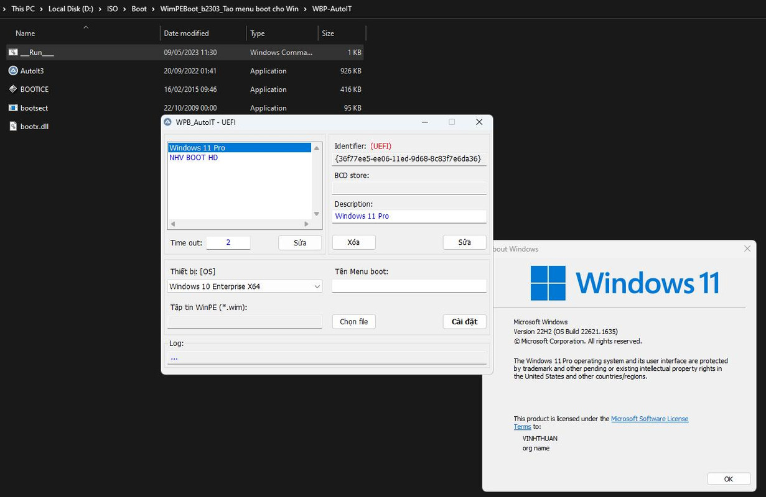The height and width of the screenshot is (497, 766).
Task: Click the Description field with Windows 11 Pro
Action: click(x=409, y=216)
